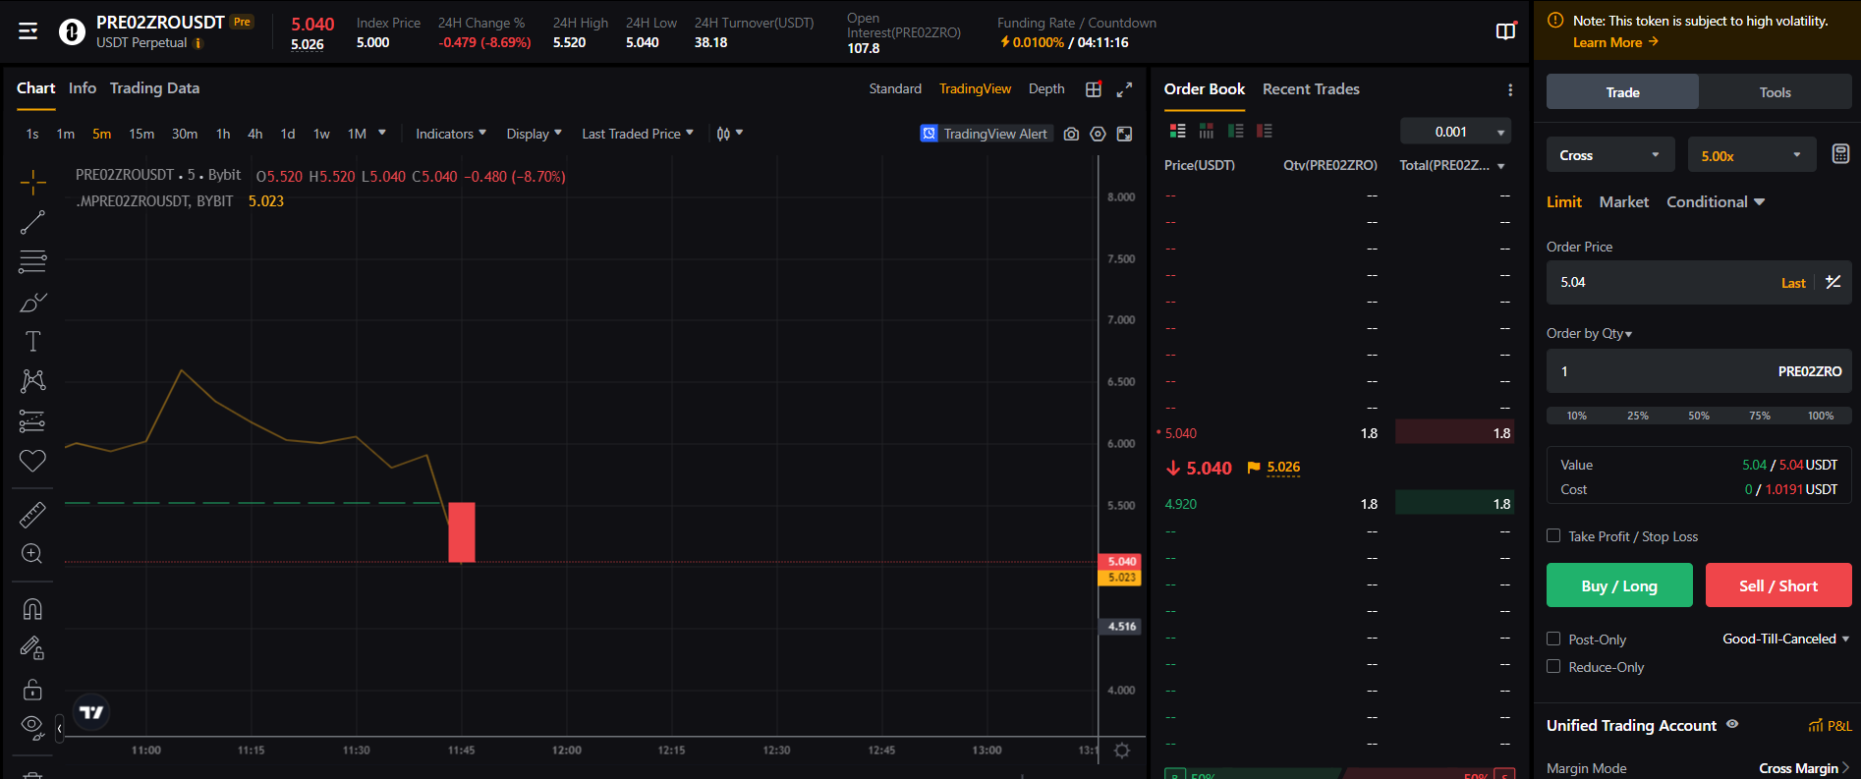Set quantity slider to 50%

[x=1699, y=416]
